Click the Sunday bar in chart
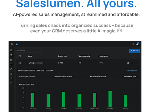Screen dimensions: 150x112 coord(48,100)
